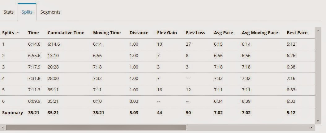Screen dimensions: 326x133
Task: Sort by Elev Gain column
Action: (167, 33)
